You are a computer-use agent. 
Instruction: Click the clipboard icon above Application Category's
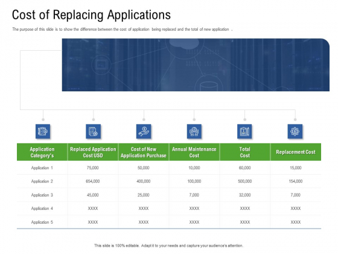point(43,131)
